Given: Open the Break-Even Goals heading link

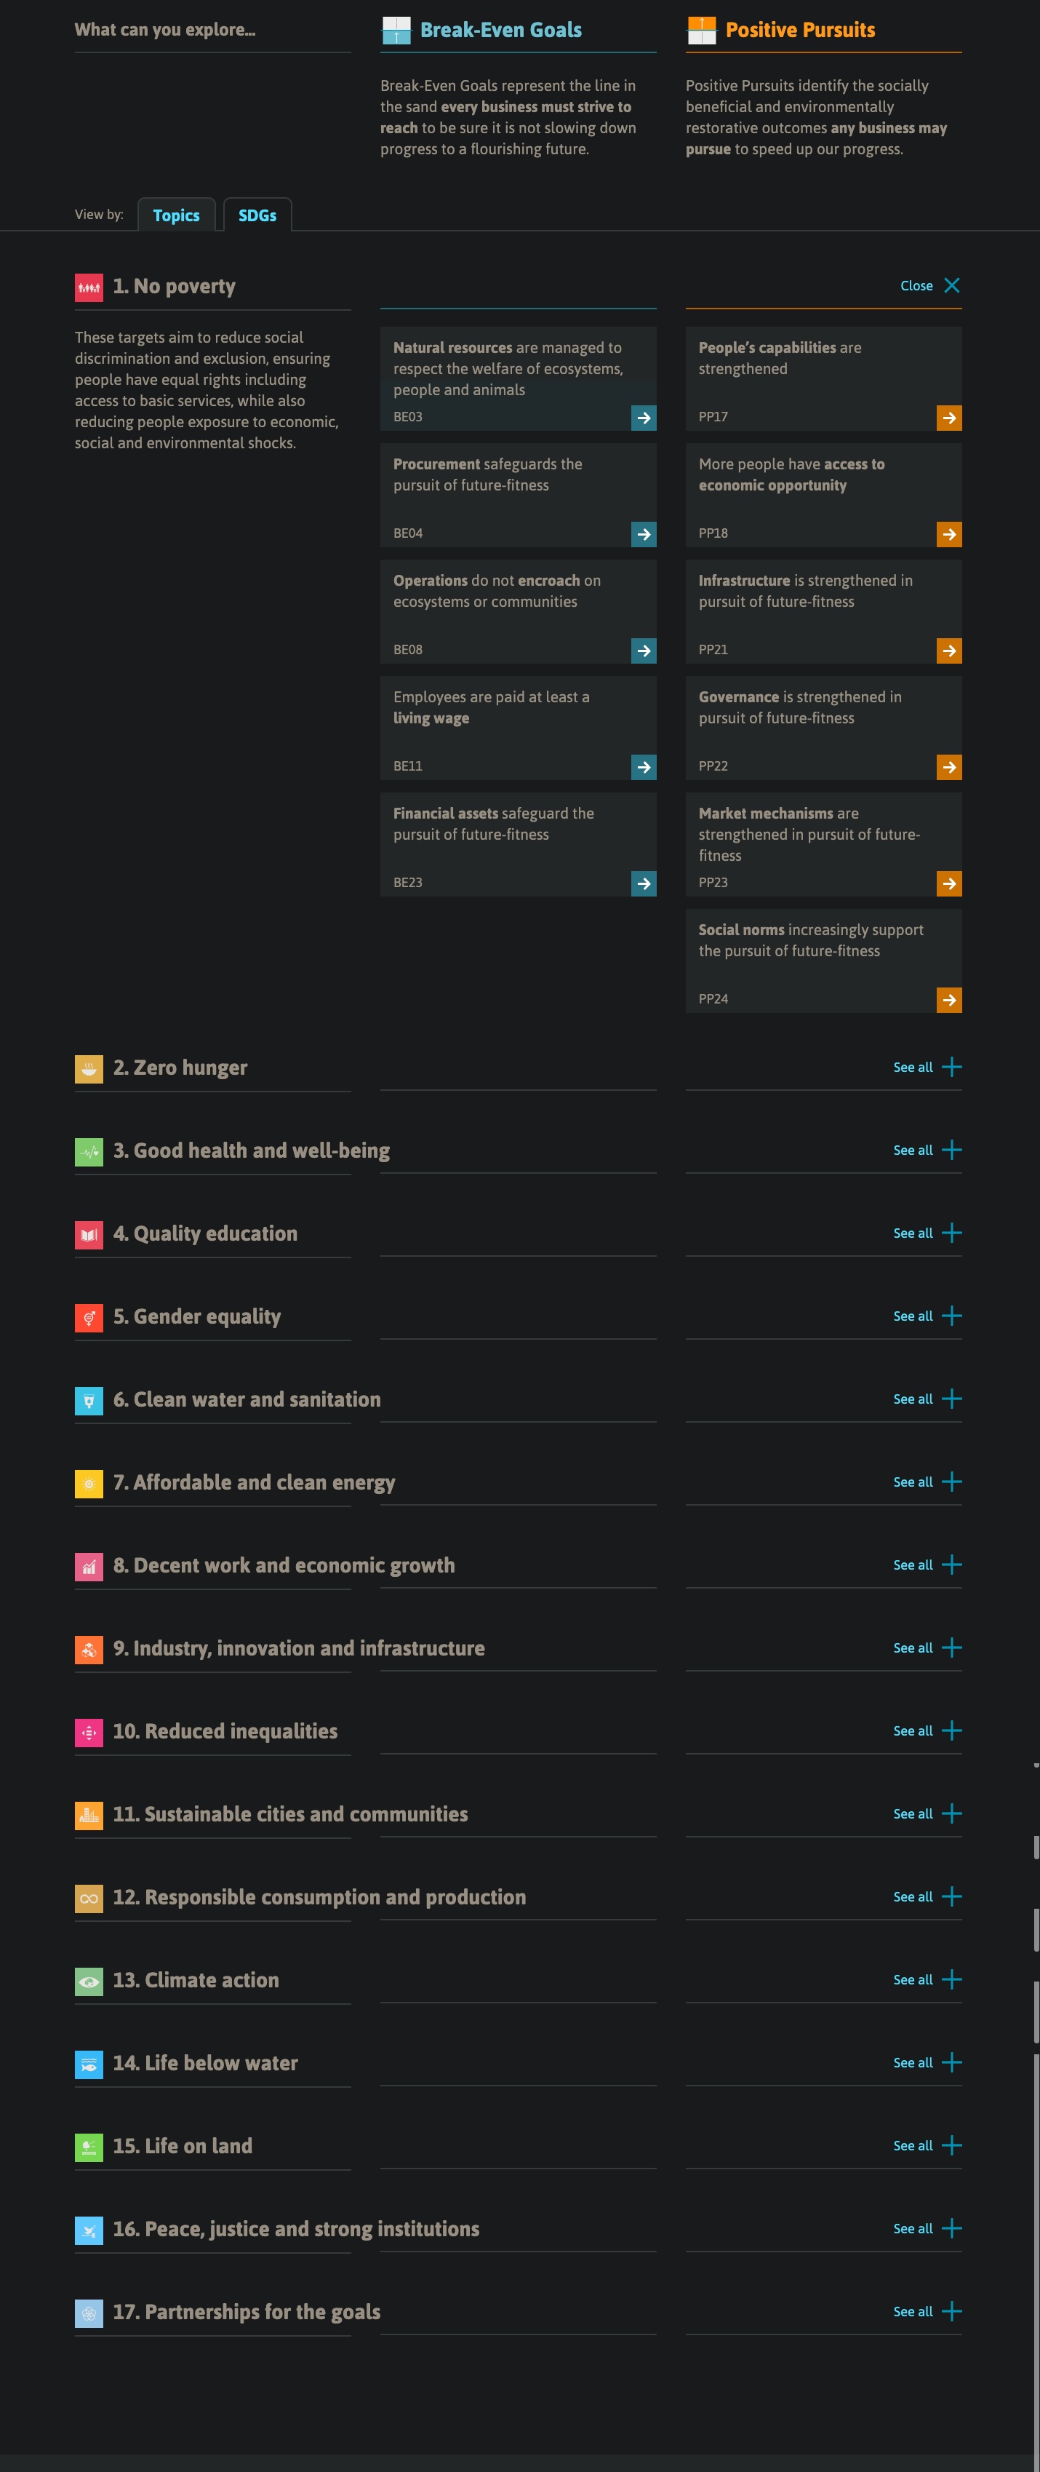Looking at the screenshot, I should 501,31.
